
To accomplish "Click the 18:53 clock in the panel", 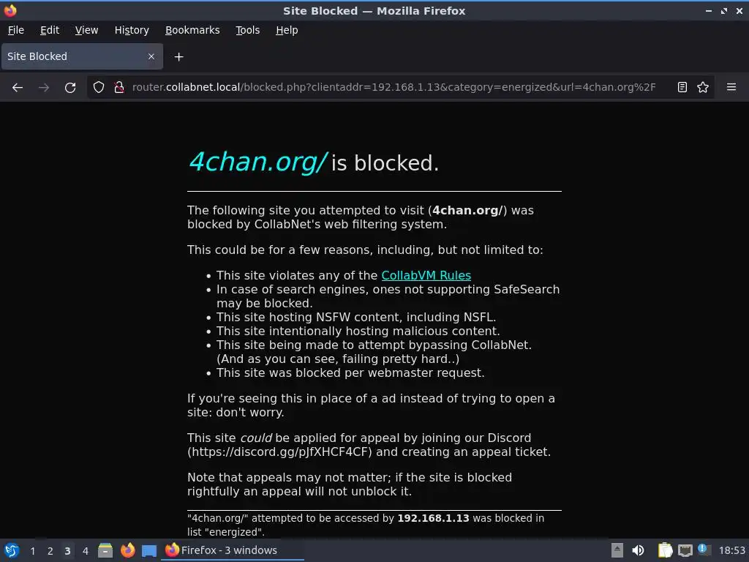I will [731, 551].
